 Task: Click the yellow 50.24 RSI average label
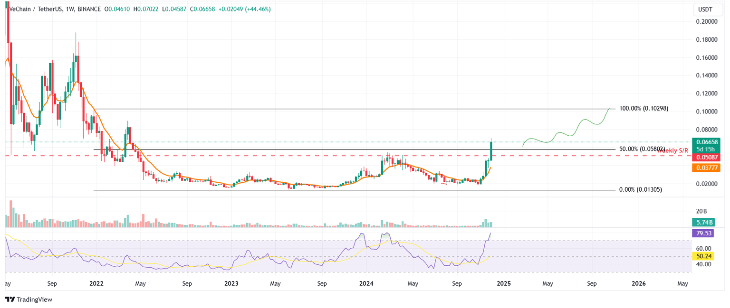point(703,256)
